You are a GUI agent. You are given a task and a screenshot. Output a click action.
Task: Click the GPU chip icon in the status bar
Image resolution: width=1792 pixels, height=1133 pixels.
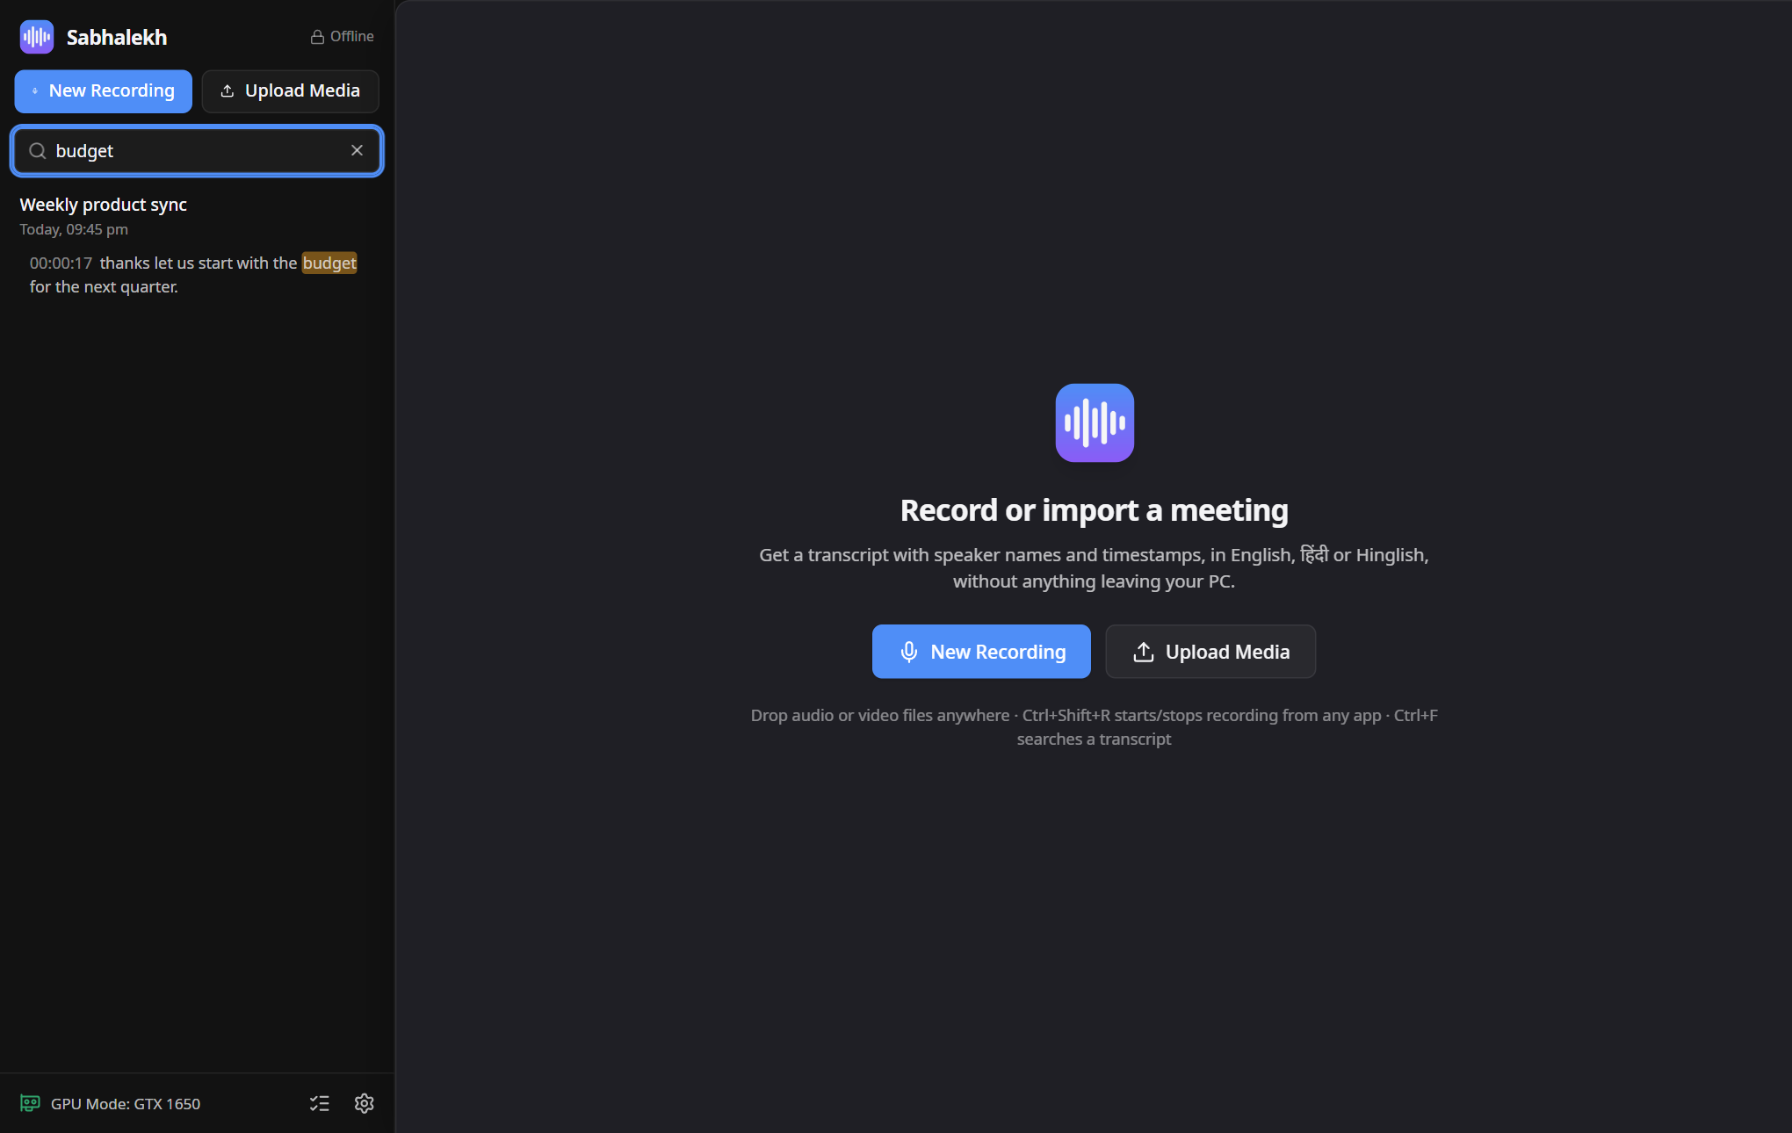coord(30,1103)
